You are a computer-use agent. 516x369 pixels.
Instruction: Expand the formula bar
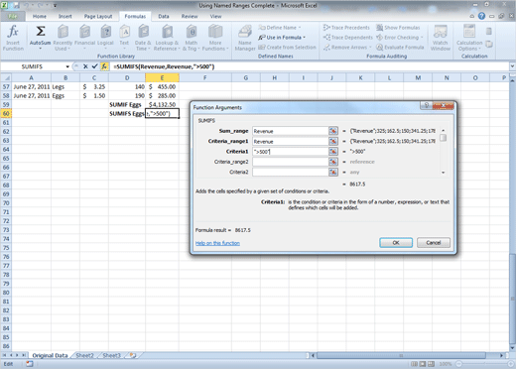(x=512, y=66)
